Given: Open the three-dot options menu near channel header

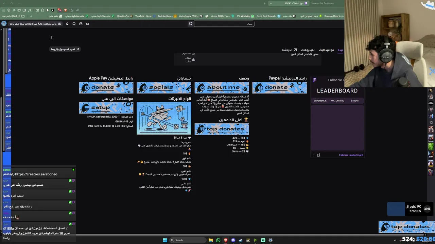Looking at the screenshot, I should 52,37.
